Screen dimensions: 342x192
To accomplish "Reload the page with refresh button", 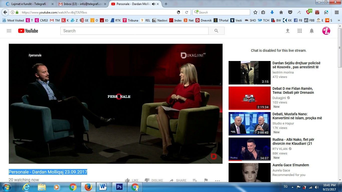I will point(187,12).
